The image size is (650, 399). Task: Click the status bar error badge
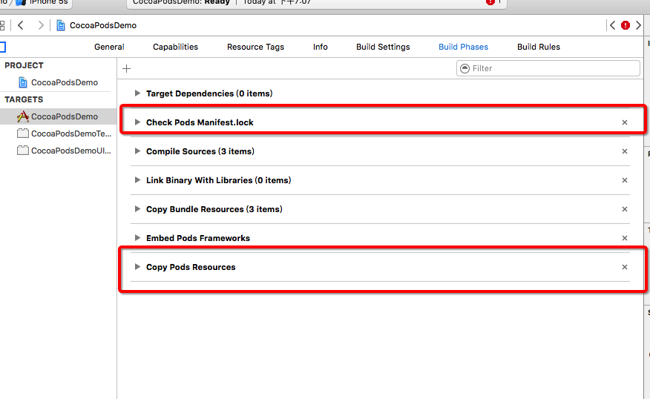[x=490, y=2]
